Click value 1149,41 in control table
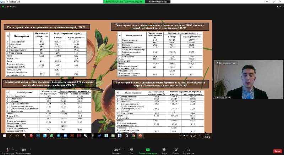284x155 pixels. 58,56
